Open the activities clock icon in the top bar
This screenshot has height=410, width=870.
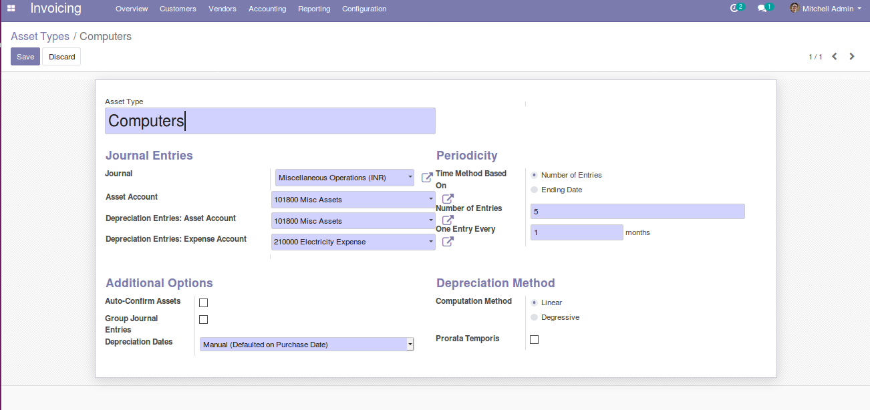tap(734, 9)
